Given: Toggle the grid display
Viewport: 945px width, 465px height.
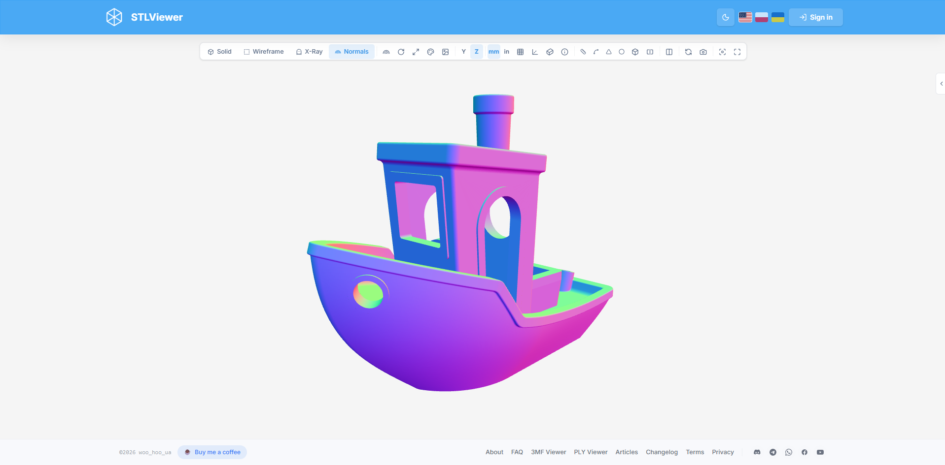Looking at the screenshot, I should pos(520,52).
